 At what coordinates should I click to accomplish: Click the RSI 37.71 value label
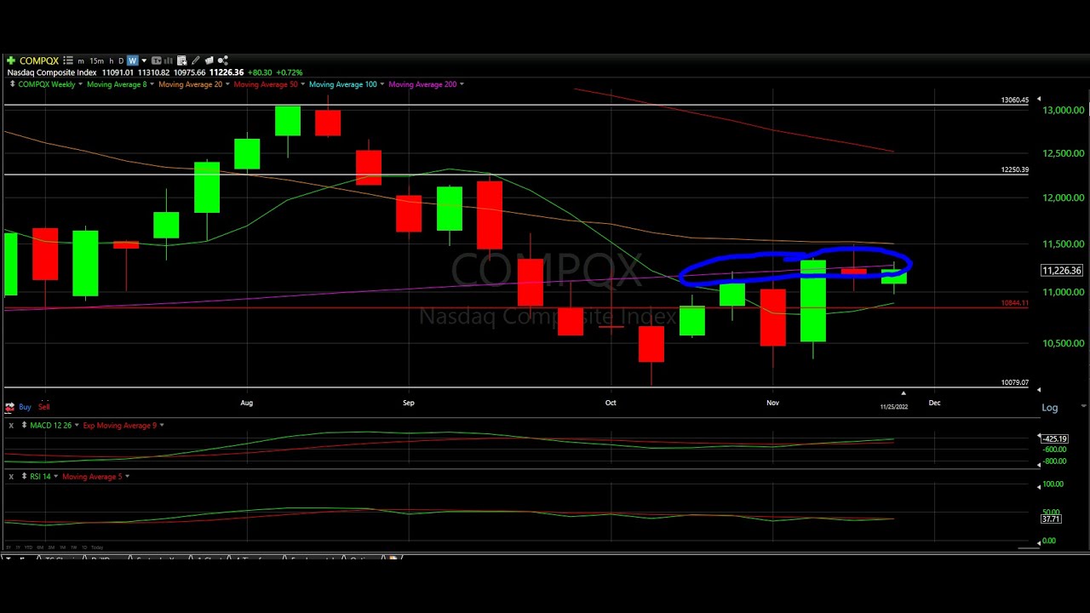(1051, 518)
